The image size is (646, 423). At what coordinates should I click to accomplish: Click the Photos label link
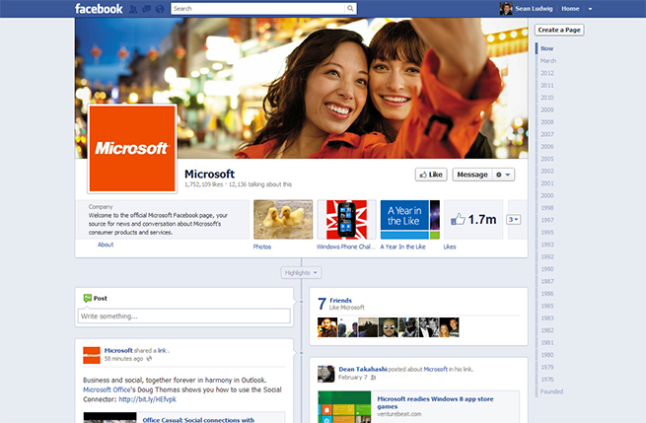click(x=262, y=247)
